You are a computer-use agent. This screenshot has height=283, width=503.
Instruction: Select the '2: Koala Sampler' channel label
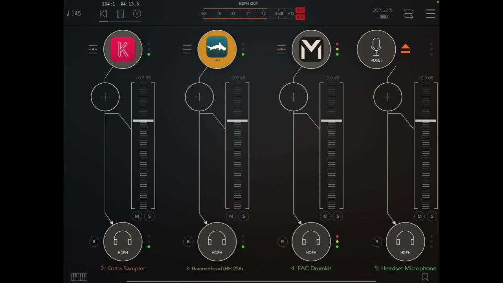[123, 268]
